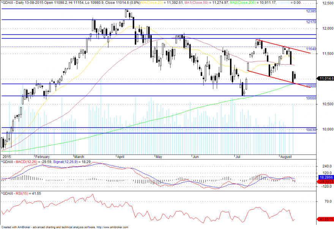
Task: Click the 12385 resistance level label
Action: (311, 11)
